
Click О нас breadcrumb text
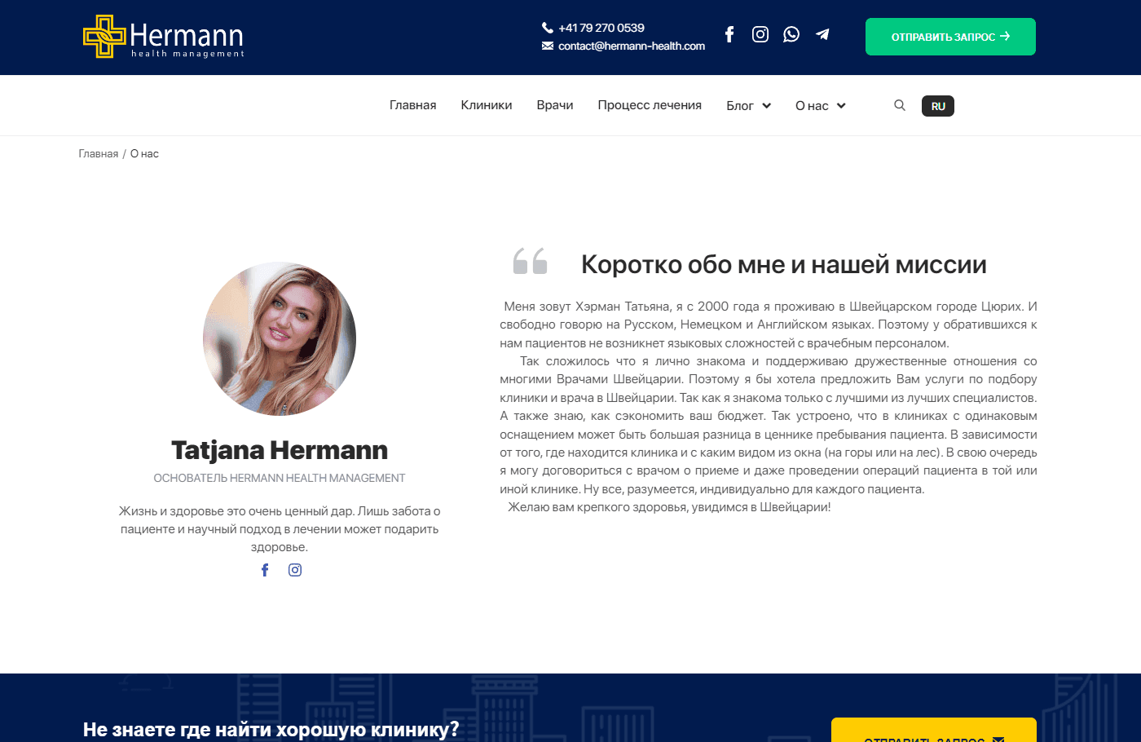pyautogui.click(x=144, y=153)
